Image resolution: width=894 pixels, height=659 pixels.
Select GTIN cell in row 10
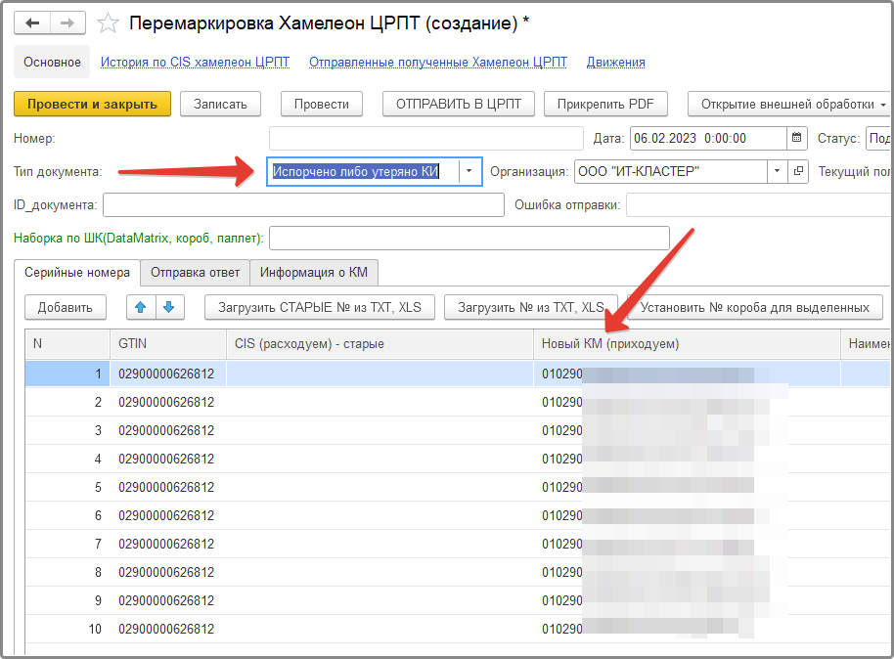(168, 629)
